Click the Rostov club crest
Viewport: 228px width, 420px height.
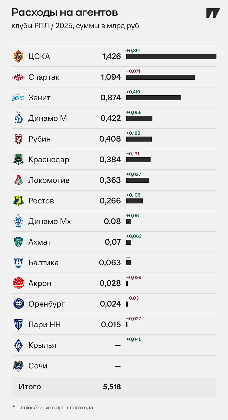18,201
